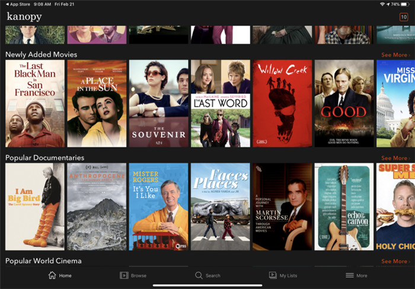Image resolution: width=415 pixels, height=289 pixels.
Task: Tap the battery indicator in status bar
Action: pyautogui.click(x=405, y=4)
